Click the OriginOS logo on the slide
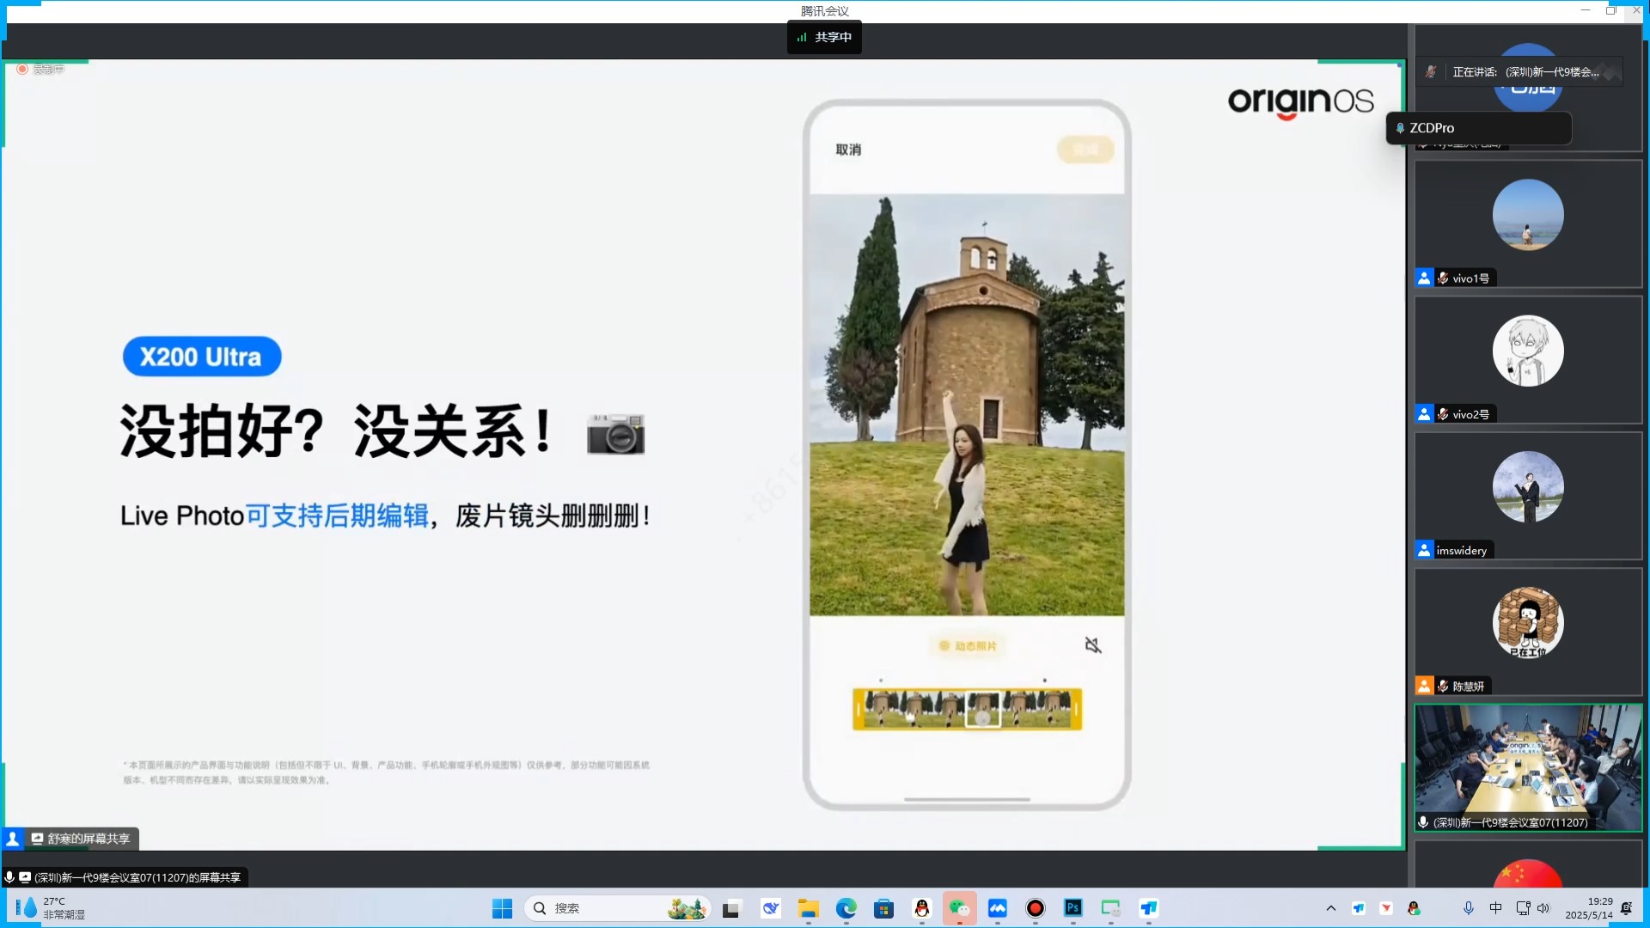The height and width of the screenshot is (928, 1650). point(1300,101)
